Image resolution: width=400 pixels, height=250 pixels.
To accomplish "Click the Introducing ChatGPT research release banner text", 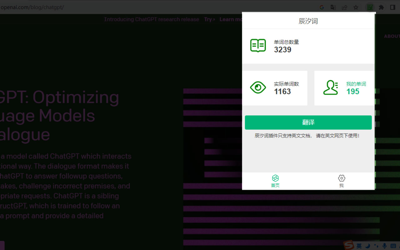I will (152, 19).
